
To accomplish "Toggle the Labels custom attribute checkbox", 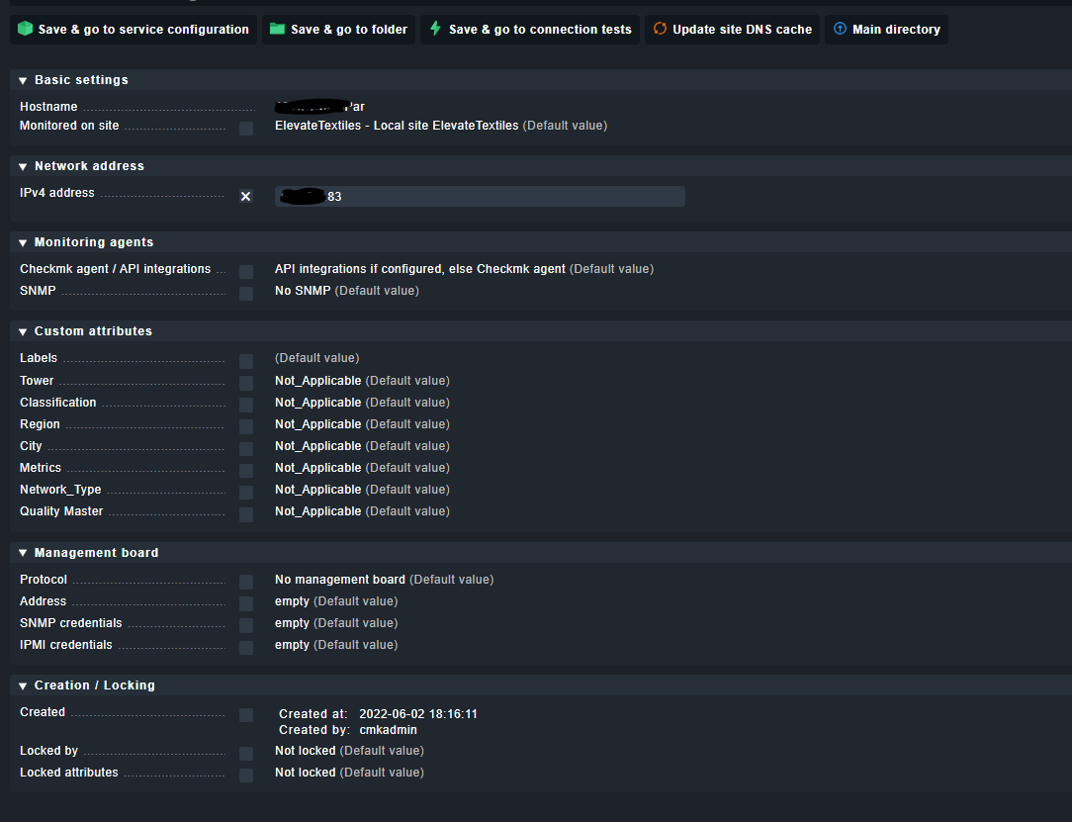I will coord(245,360).
